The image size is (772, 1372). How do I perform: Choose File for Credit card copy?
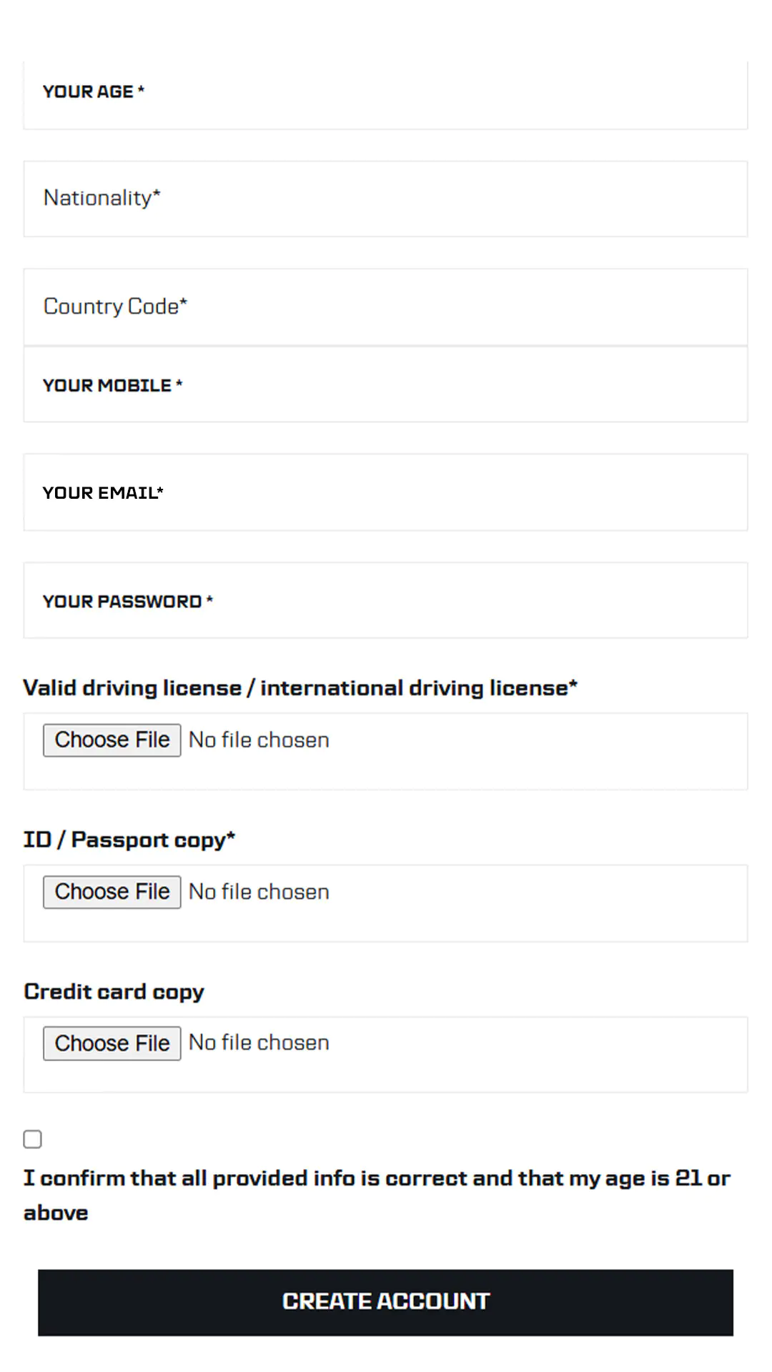pyautogui.click(x=112, y=1043)
